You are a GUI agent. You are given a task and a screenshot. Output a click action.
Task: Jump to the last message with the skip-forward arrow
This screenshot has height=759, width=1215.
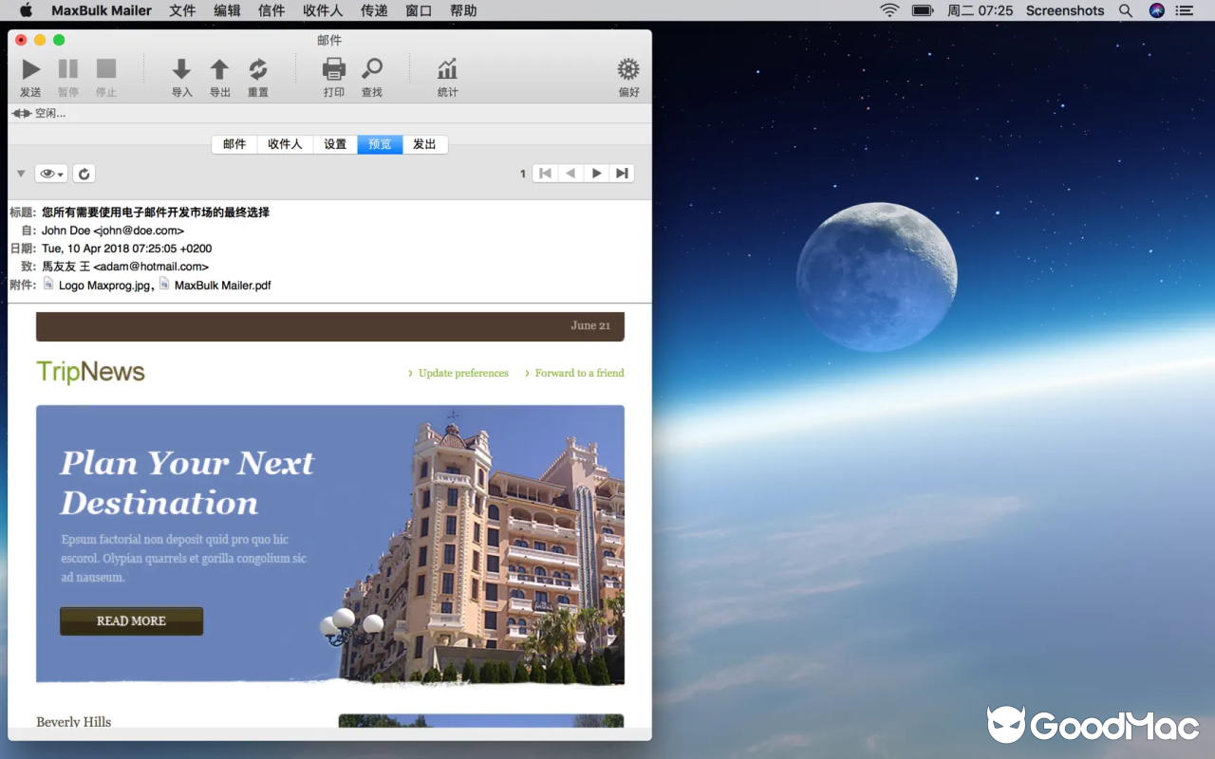coord(622,173)
